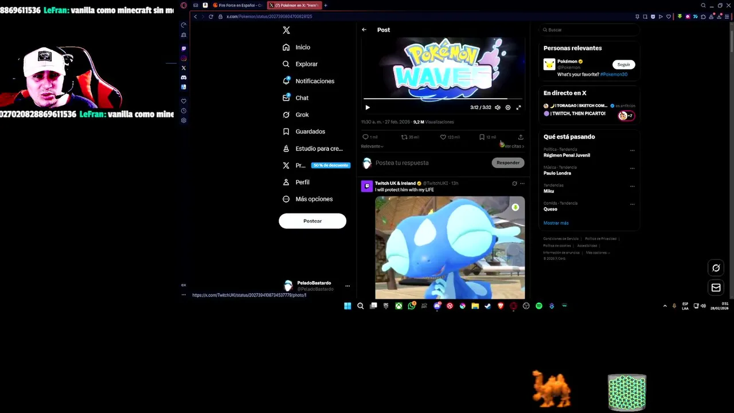Open the floating messages envelope button
This screenshot has height=413, width=734.
(716, 288)
